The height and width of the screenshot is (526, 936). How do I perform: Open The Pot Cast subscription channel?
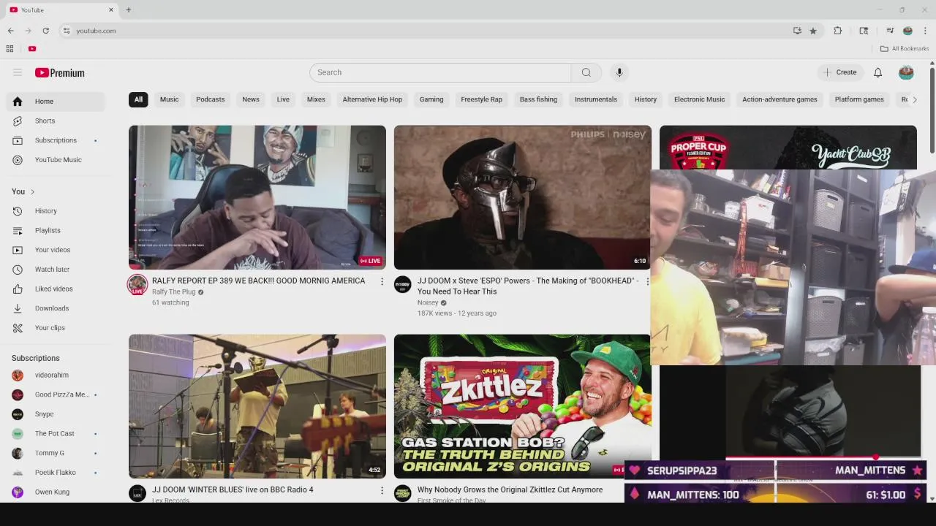[x=56, y=433]
